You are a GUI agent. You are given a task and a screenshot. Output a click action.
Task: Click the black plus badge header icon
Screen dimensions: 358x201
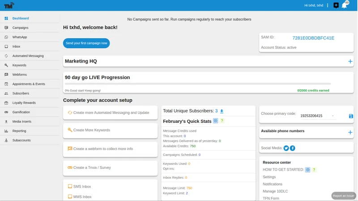336,5
